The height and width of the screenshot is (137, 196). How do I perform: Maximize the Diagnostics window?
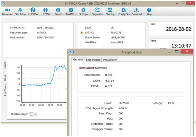(177, 51)
